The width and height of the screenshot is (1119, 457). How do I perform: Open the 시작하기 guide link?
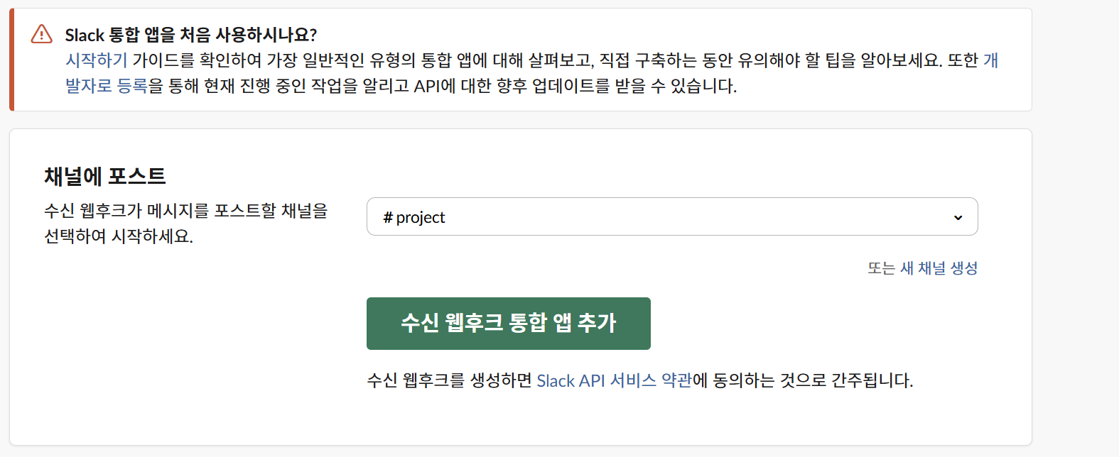[96, 60]
